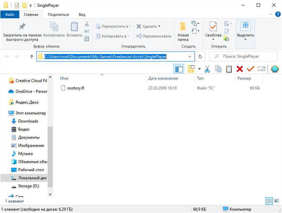Click the address bar path field
The width and height of the screenshot is (282, 213).
coord(115,56)
